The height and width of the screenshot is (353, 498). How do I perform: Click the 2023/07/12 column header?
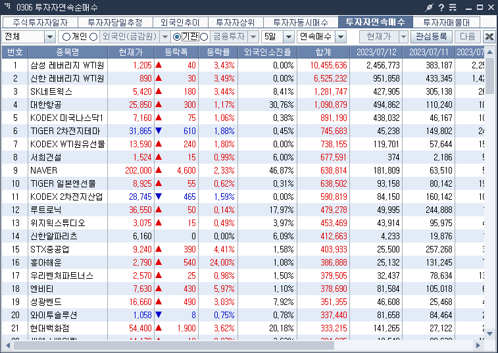[x=376, y=52]
